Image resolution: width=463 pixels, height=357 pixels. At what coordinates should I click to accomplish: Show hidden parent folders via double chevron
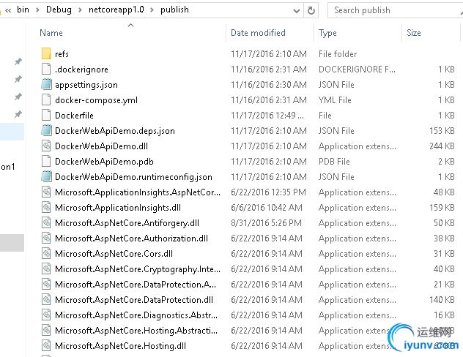pos(8,10)
